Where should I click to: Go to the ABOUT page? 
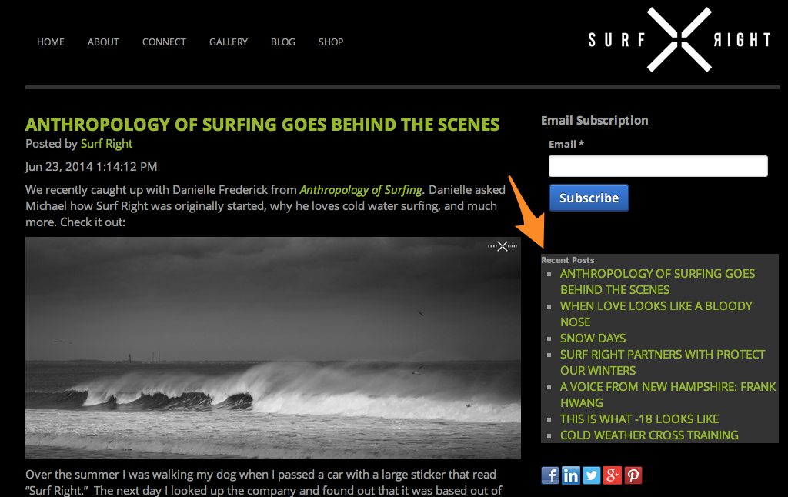pyautogui.click(x=103, y=42)
